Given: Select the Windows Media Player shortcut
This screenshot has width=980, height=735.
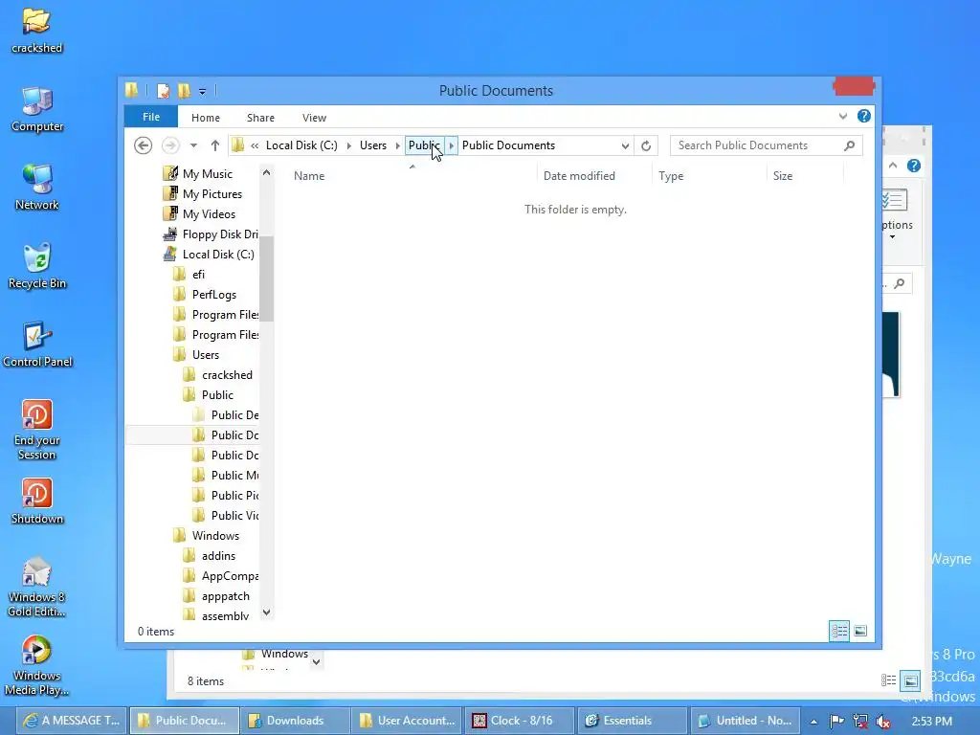Looking at the screenshot, I should coord(37,666).
